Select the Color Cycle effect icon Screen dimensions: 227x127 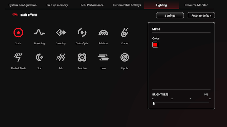pyautogui.click(x=82, y=33)
